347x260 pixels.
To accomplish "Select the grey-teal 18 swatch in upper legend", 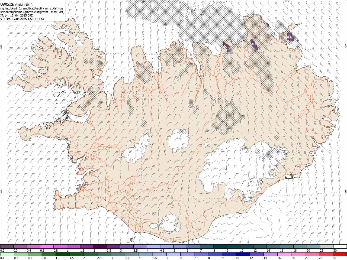I will [x=300, y=247].
